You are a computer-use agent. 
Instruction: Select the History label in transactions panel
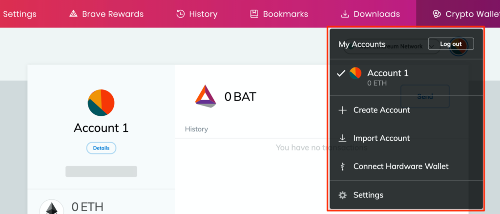196,129
